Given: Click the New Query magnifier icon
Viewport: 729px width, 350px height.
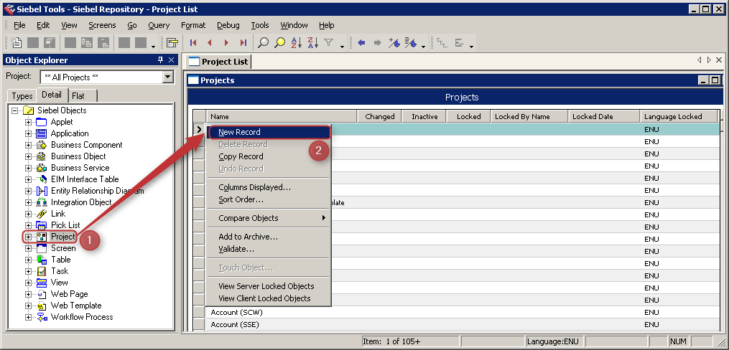Looking at the screenshot, I should 263,43.
